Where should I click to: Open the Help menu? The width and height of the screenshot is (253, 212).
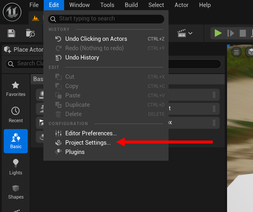point(205,5)
